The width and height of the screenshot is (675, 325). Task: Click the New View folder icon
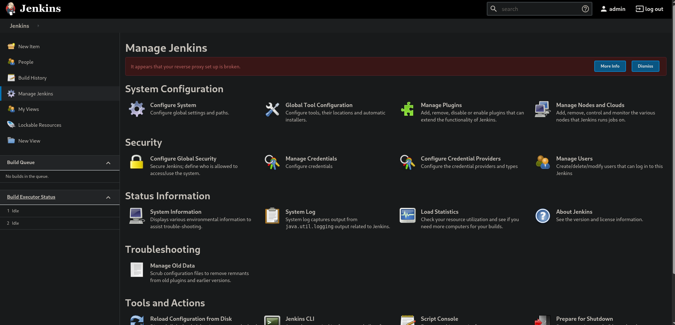point(11,140)
